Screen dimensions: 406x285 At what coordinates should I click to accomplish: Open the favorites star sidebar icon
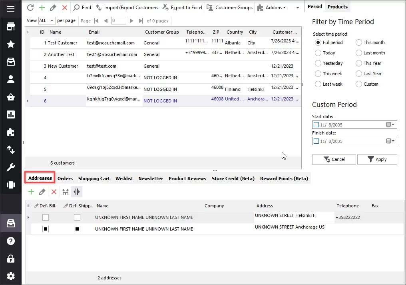pyautogui.click(x=11, y=44)
